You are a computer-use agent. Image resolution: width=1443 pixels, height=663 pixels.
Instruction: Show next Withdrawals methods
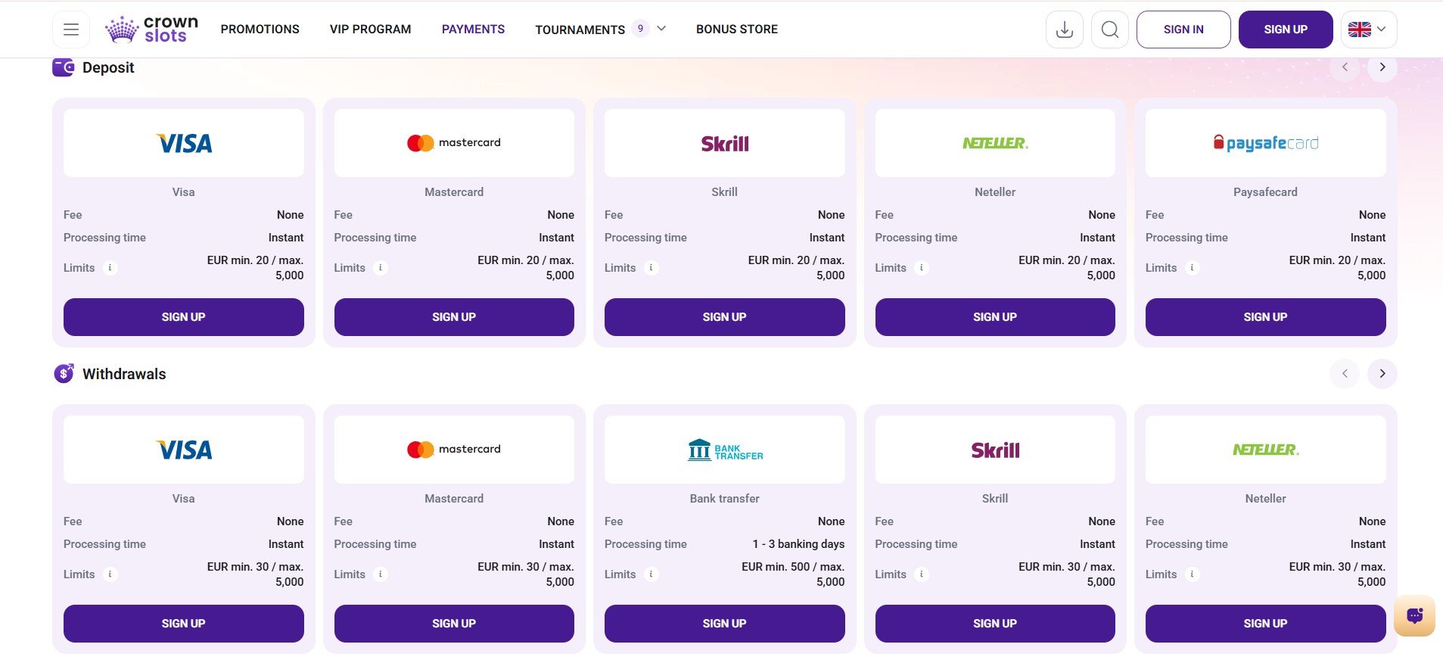(x=1382, y=374)
